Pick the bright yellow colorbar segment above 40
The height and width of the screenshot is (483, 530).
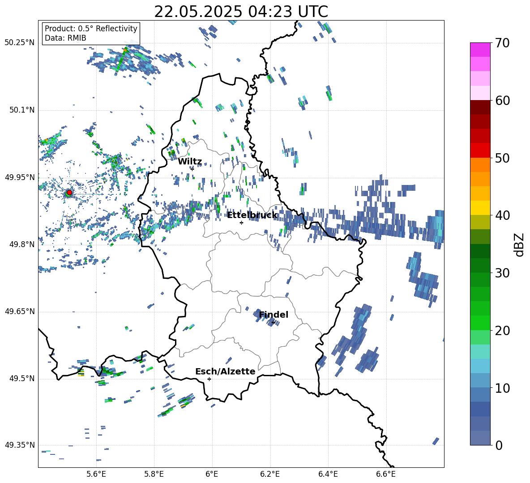pyautogui.click(x=480, y=208)
